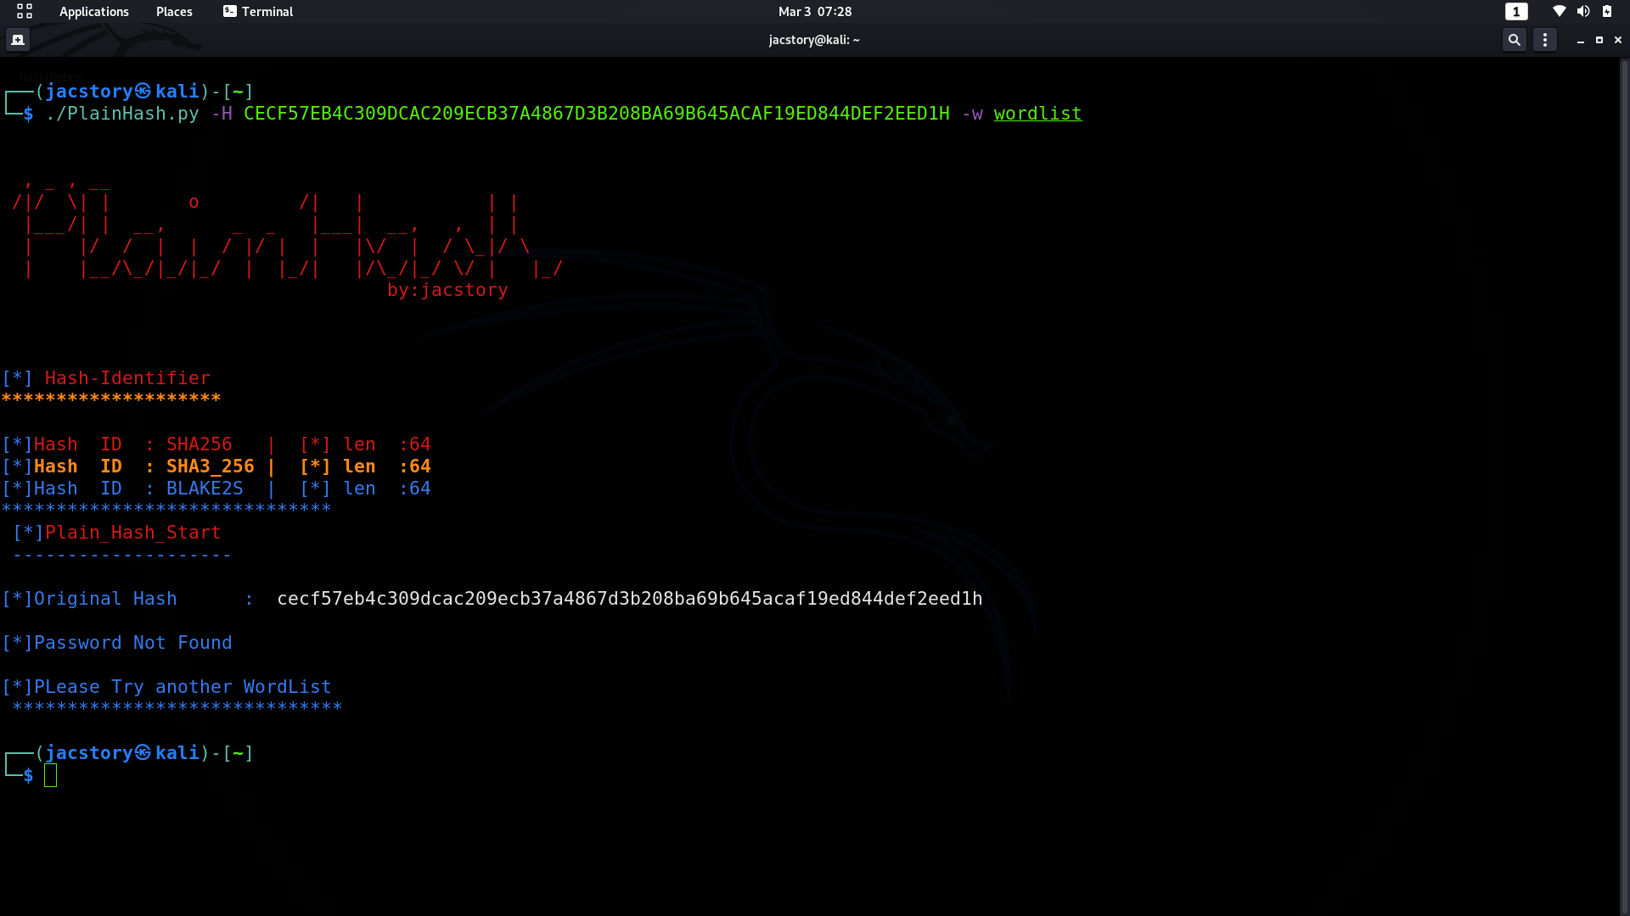Open the three-dot terminal menu
This screenshot has width=1630, height=916.
click(1545, 40)
